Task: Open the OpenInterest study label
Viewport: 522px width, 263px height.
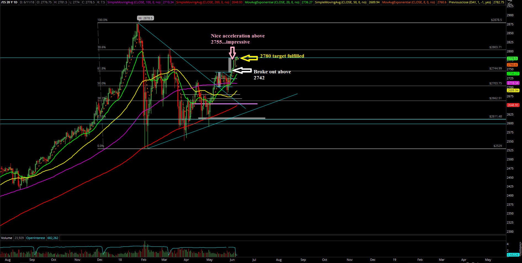Action: tap(36, 238)
